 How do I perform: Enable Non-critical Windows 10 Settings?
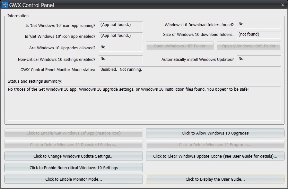pyautogui.click(x=74, y=168)
